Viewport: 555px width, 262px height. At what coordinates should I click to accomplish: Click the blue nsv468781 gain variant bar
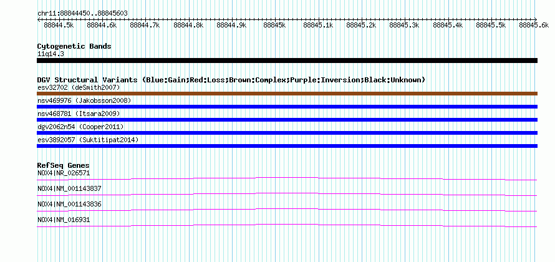(287, 120)
